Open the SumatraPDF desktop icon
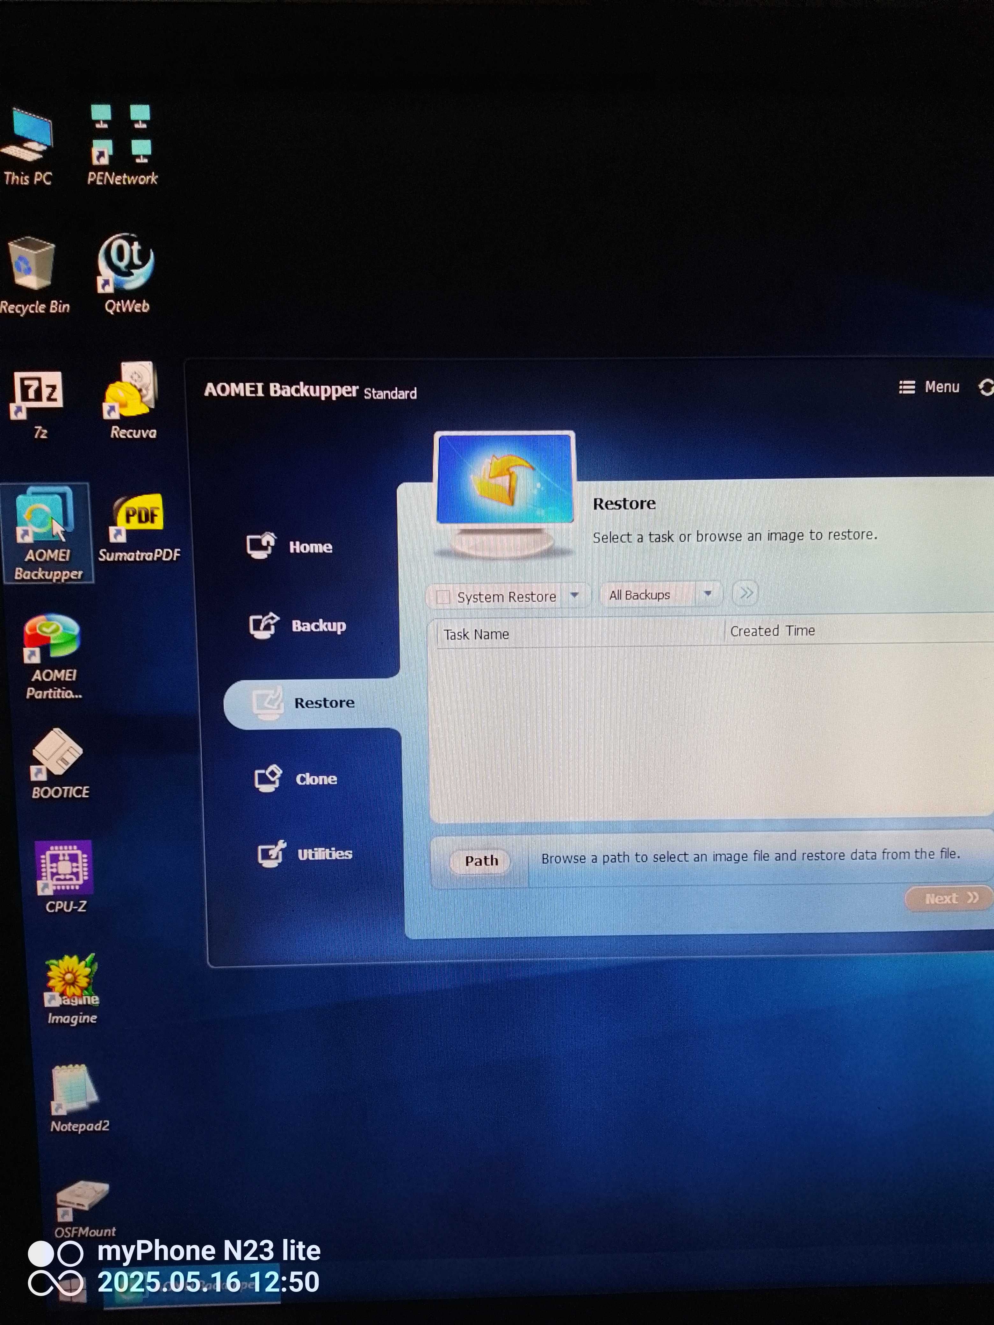This screenshot has width=994, height=1325. pyautogui.click(x=139, y=528)
